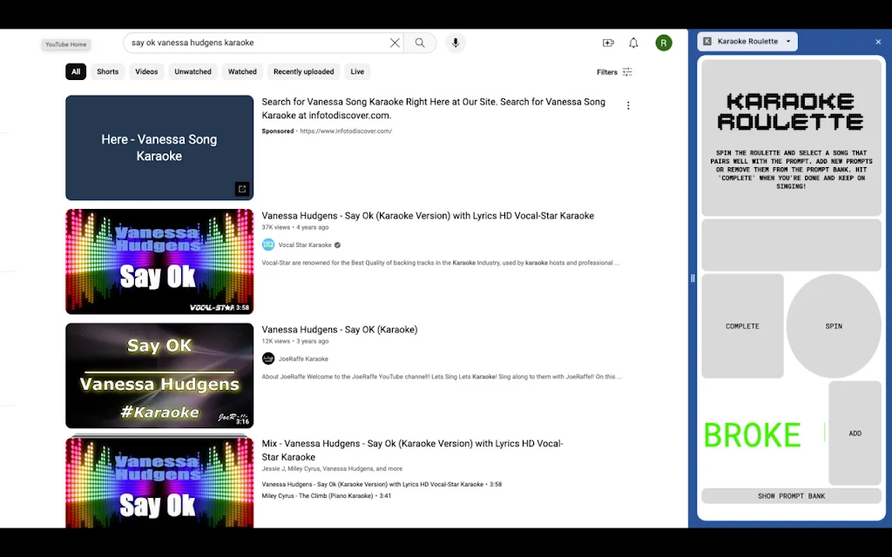The image size is (892, 557).
Task: Click the external link icon on sponsored thumbnail
Action: coord(242,189)
